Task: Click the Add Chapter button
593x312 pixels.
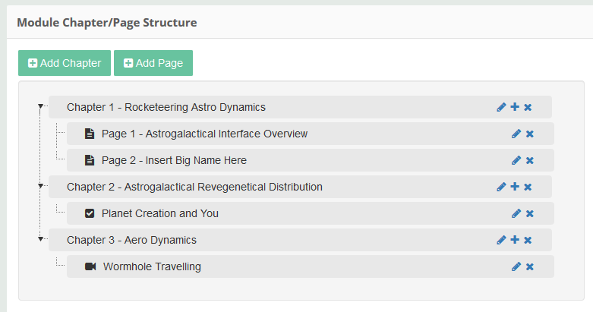Action: [65, 63]
